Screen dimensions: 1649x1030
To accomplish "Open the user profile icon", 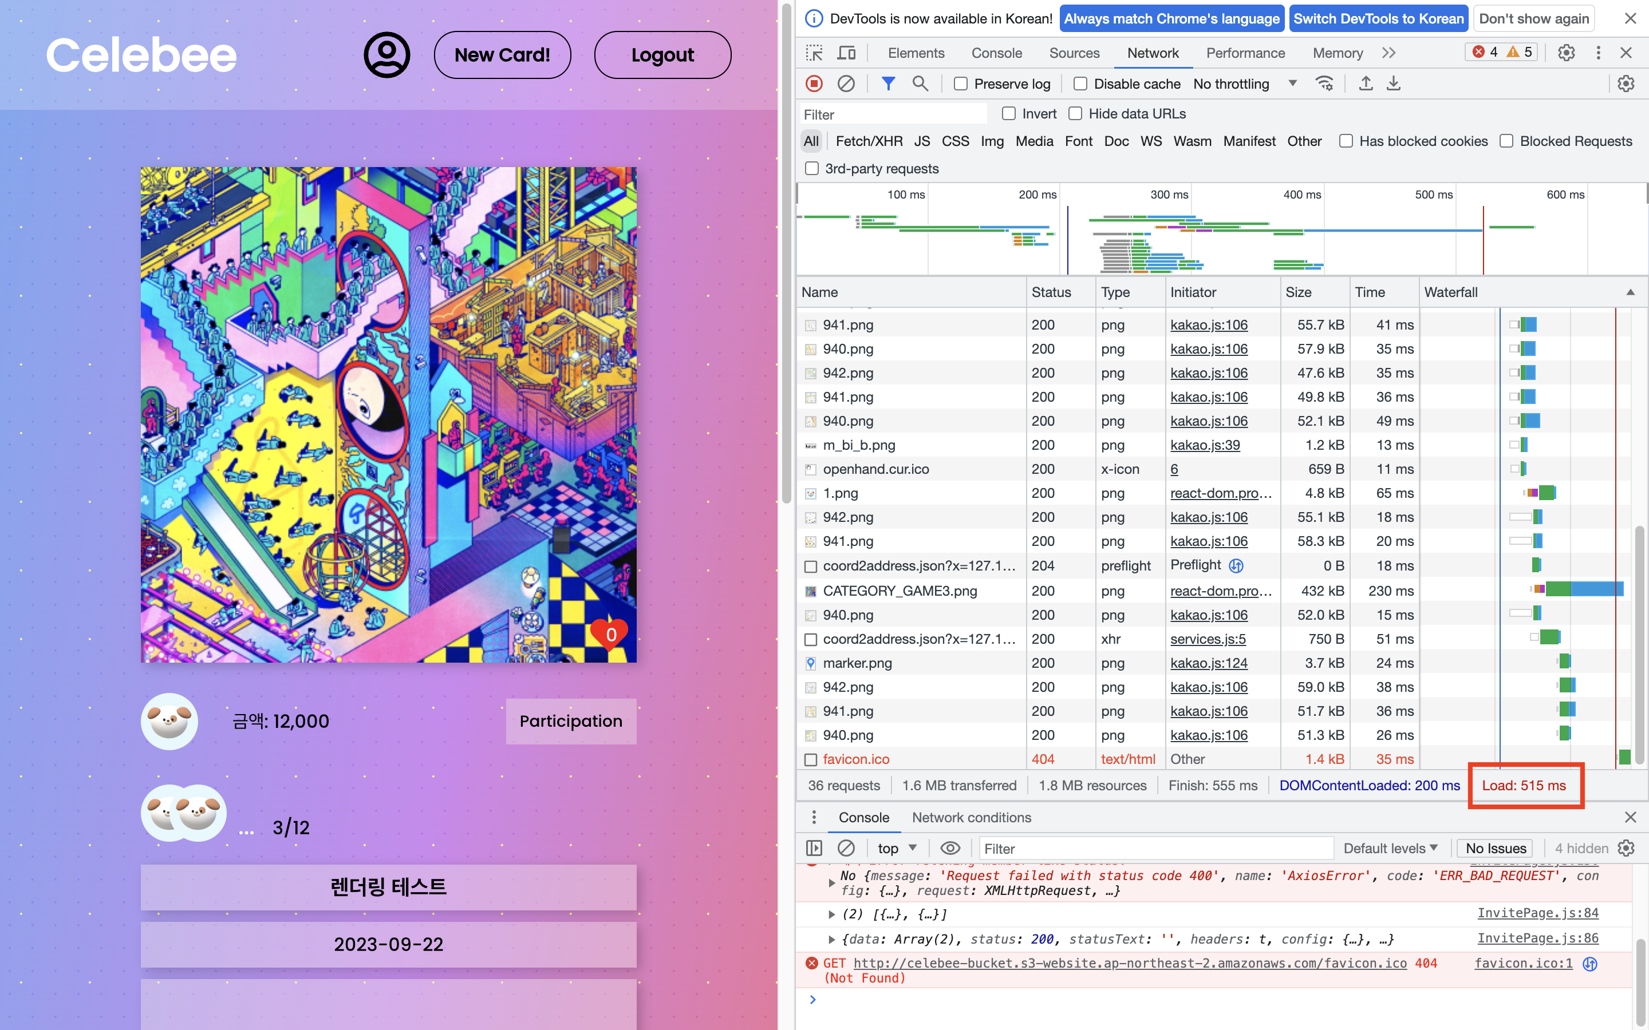I will click(x=386, y=54).
